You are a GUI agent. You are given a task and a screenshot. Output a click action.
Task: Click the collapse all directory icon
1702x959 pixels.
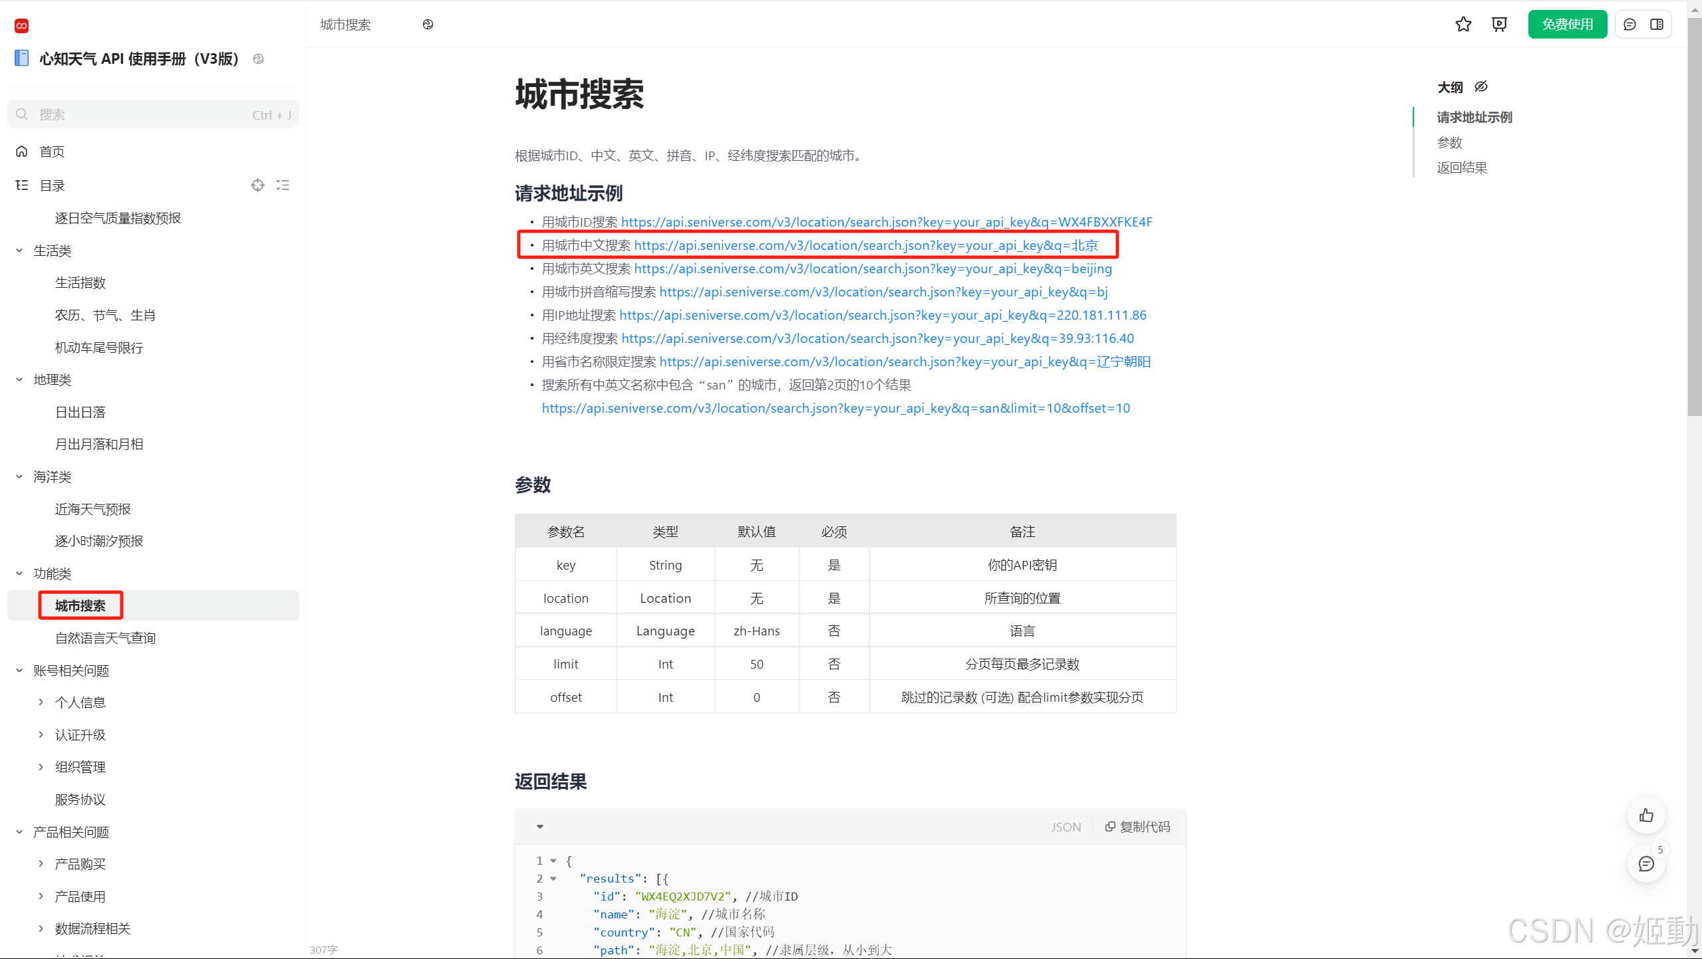click(x=283, y=185)
